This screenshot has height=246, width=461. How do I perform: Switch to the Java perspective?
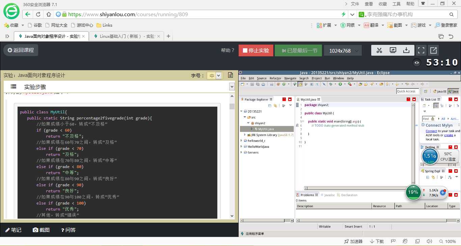pyautogui.click(x=453, y=91)
